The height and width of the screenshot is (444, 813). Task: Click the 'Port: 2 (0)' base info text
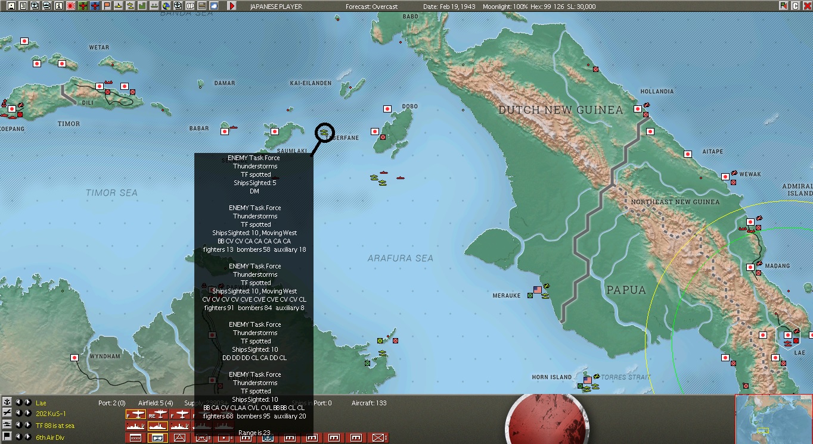click(112, 403)
